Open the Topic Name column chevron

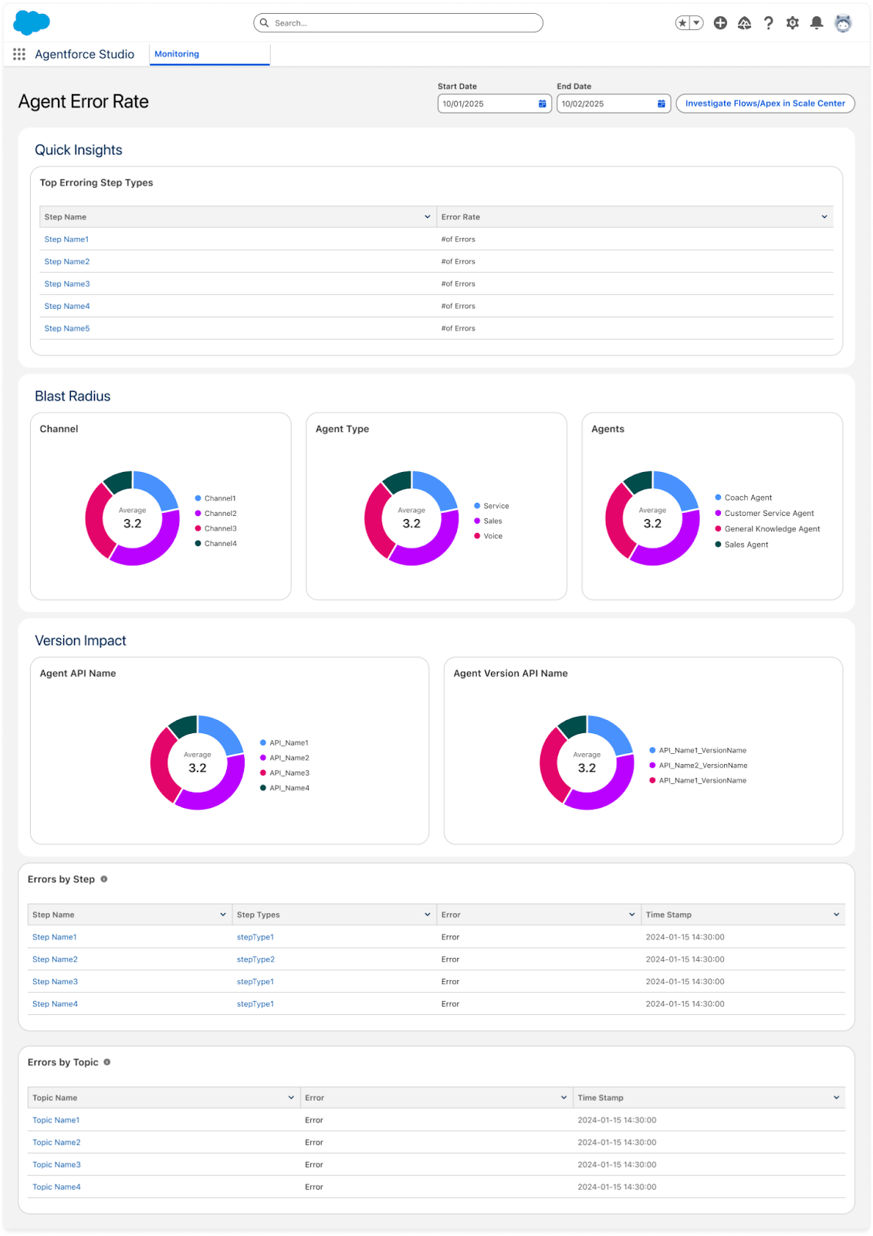click(x=291, y=1098)
